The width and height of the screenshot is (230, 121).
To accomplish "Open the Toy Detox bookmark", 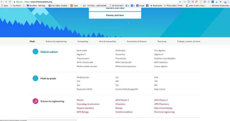I will [15, 6].
